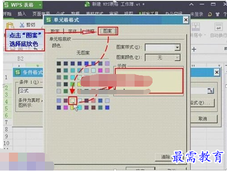Screen dimensions: 227x171
Task: Select the 字体 tab in 单元格格式 dialog
Action: point(72,31)
